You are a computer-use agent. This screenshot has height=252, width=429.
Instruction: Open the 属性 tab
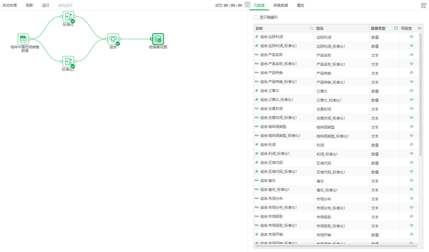coord(300,5)
